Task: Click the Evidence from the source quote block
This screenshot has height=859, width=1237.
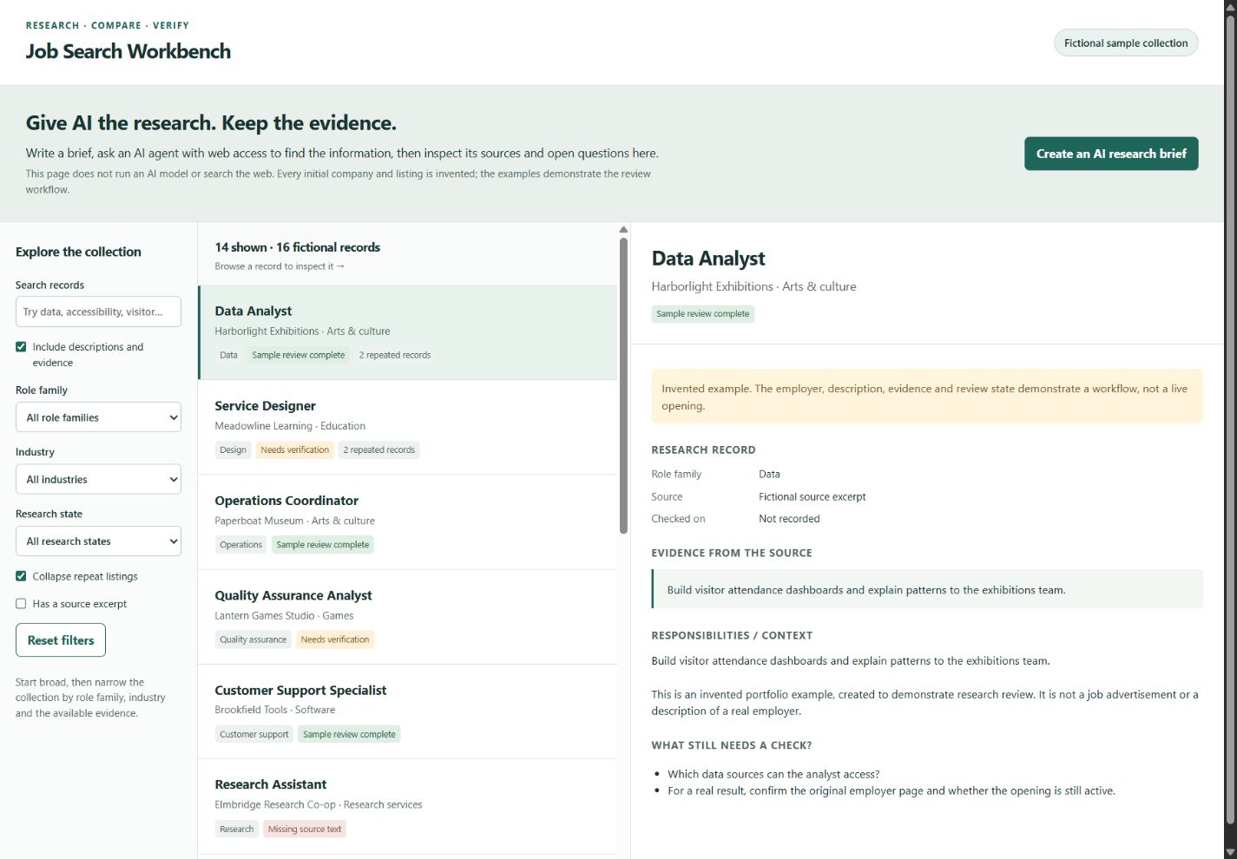Action: point(927,589)
